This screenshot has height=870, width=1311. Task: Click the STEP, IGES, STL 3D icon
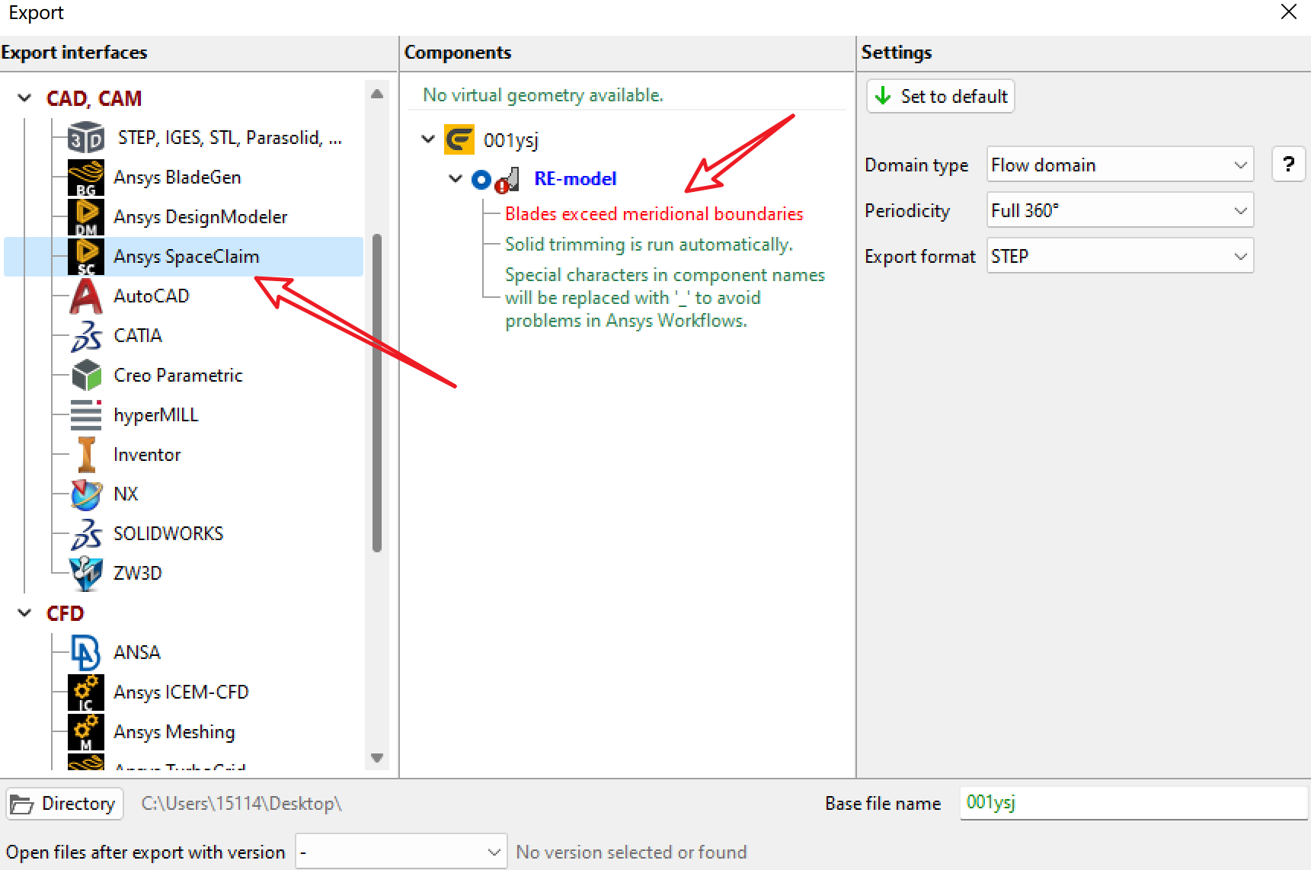pyautogui.click(x=86, y=138)
